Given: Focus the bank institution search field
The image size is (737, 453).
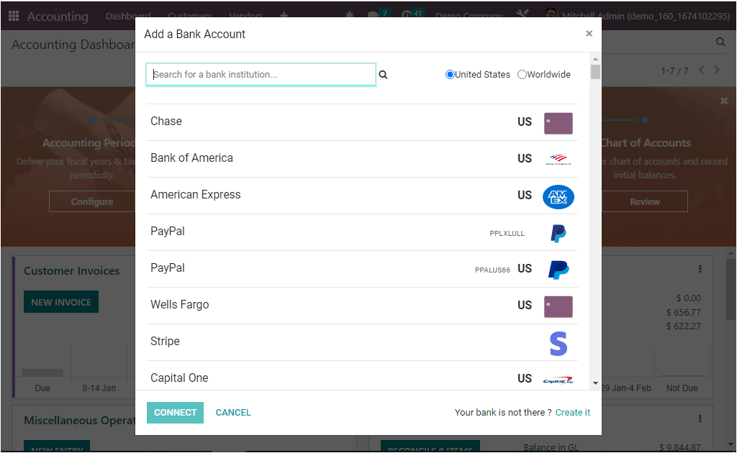Looking at the screenshot, I should [x=261, y=75].
